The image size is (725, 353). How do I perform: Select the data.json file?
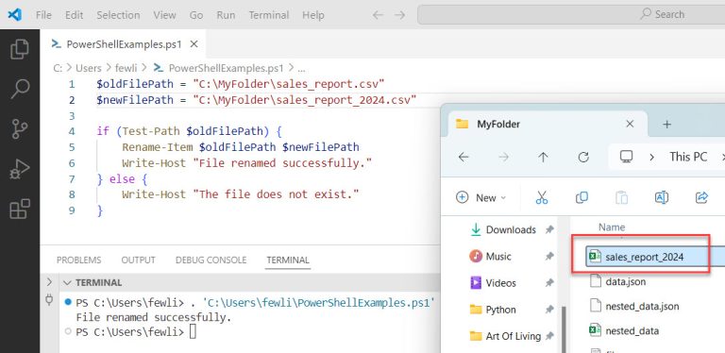point(626,281)
